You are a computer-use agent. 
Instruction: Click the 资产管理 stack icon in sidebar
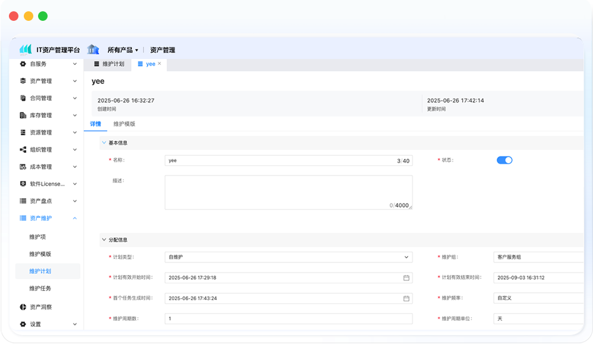23,81
